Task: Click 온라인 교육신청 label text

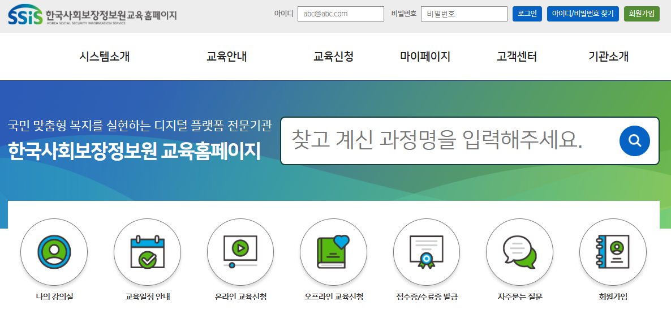Action: [x=240, y=296]
